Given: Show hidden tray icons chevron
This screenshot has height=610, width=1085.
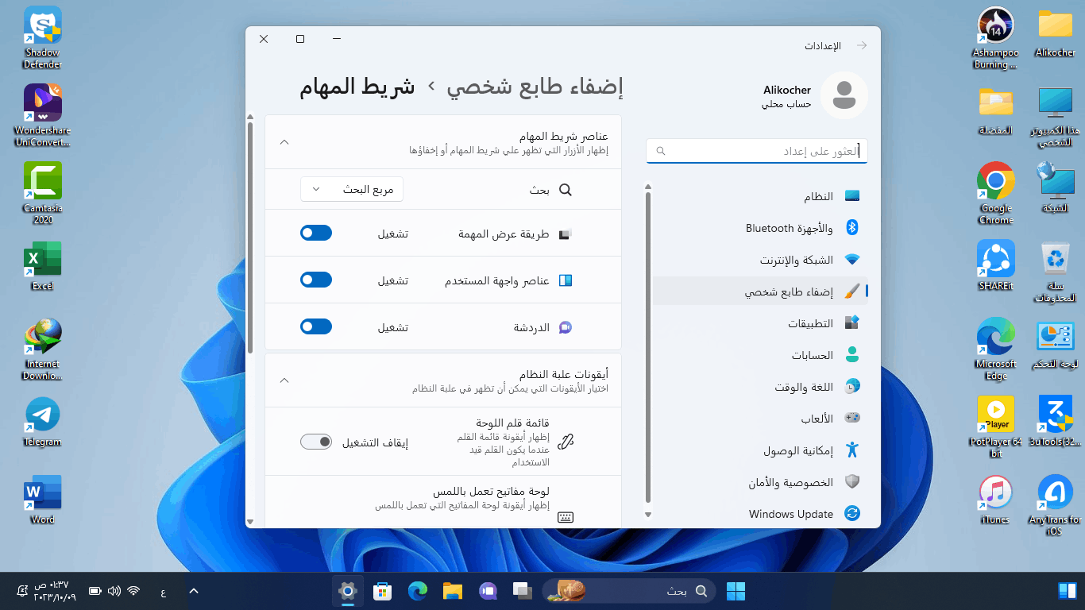Looking at the screenshot, I should [193, 591].
